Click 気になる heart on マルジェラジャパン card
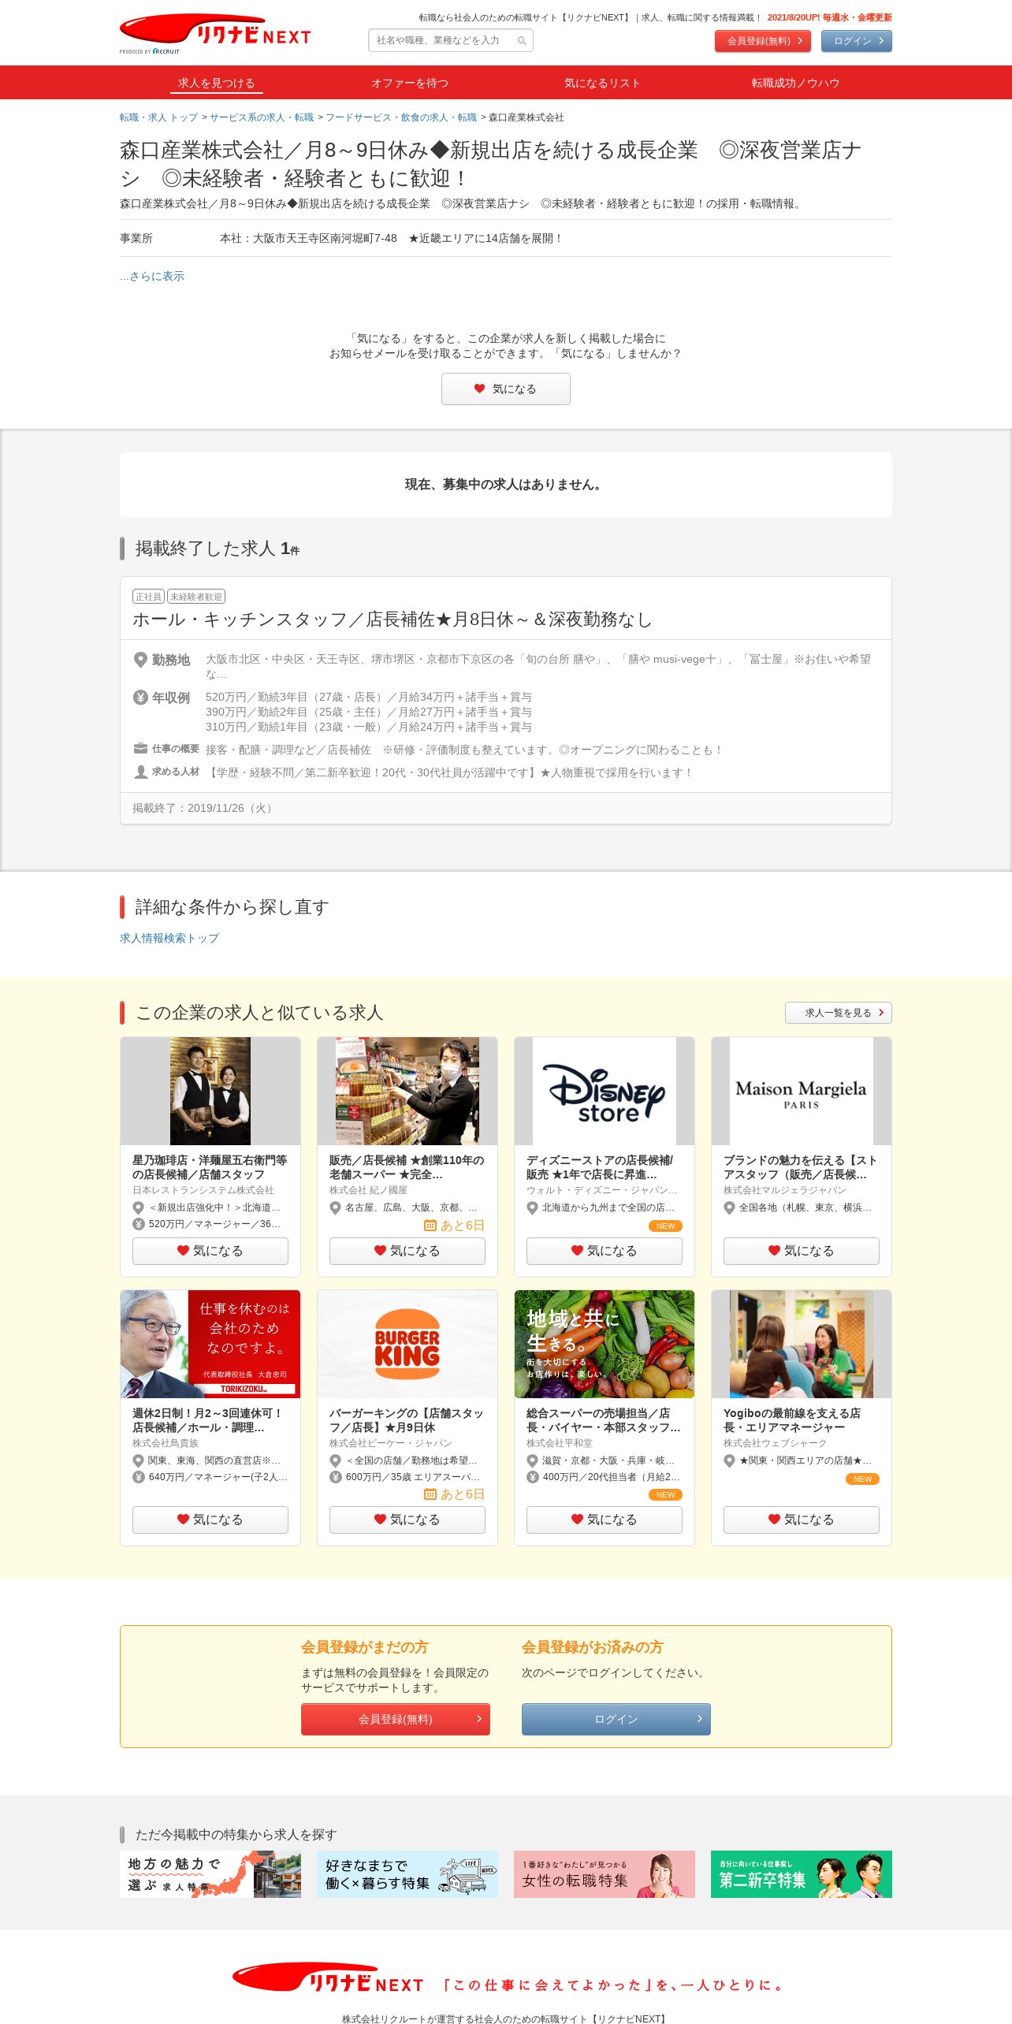The width and height of the screenshot is (1012, 2024). [x=802, y=1251]
